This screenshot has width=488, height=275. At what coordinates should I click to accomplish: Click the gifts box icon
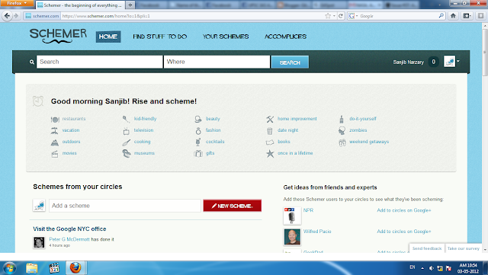point(198,154)
